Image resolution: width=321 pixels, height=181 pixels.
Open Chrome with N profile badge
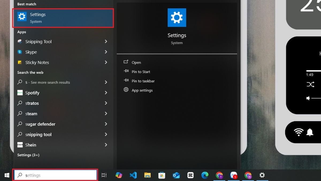248,175
